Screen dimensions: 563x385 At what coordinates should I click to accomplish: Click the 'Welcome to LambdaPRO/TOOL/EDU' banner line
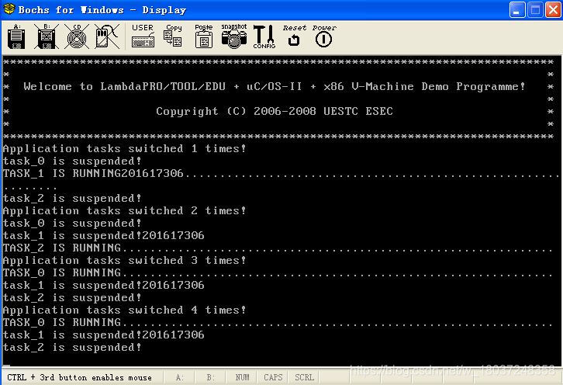(275, 87)
